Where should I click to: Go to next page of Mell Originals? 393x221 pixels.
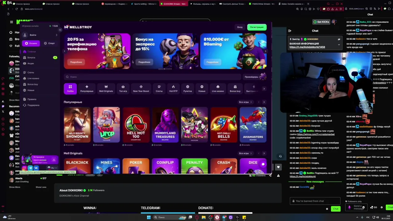(x=264, y=153)
